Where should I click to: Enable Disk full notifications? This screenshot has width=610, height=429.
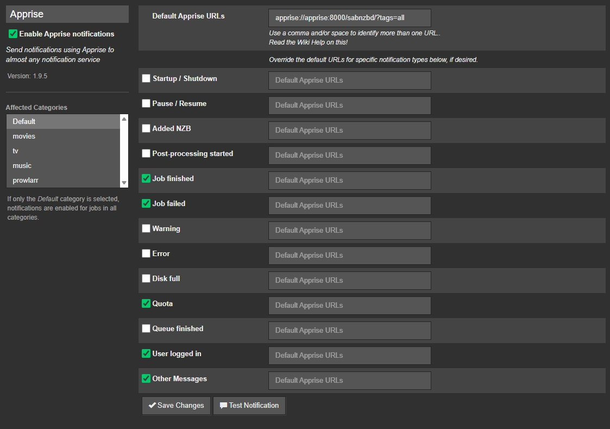tap(146, 278)
